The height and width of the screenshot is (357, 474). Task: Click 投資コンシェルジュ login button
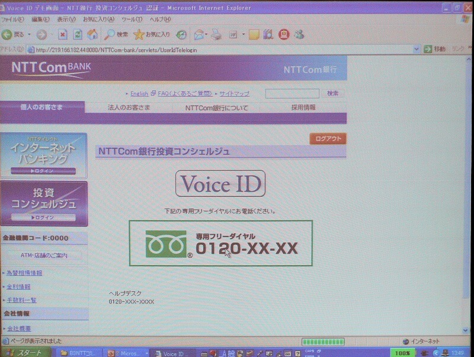coord(43,217)
